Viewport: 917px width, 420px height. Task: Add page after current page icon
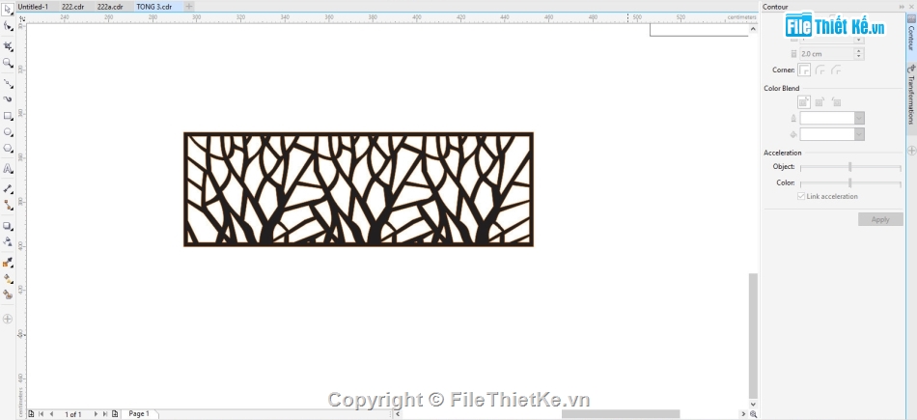[x=115, y=413]
